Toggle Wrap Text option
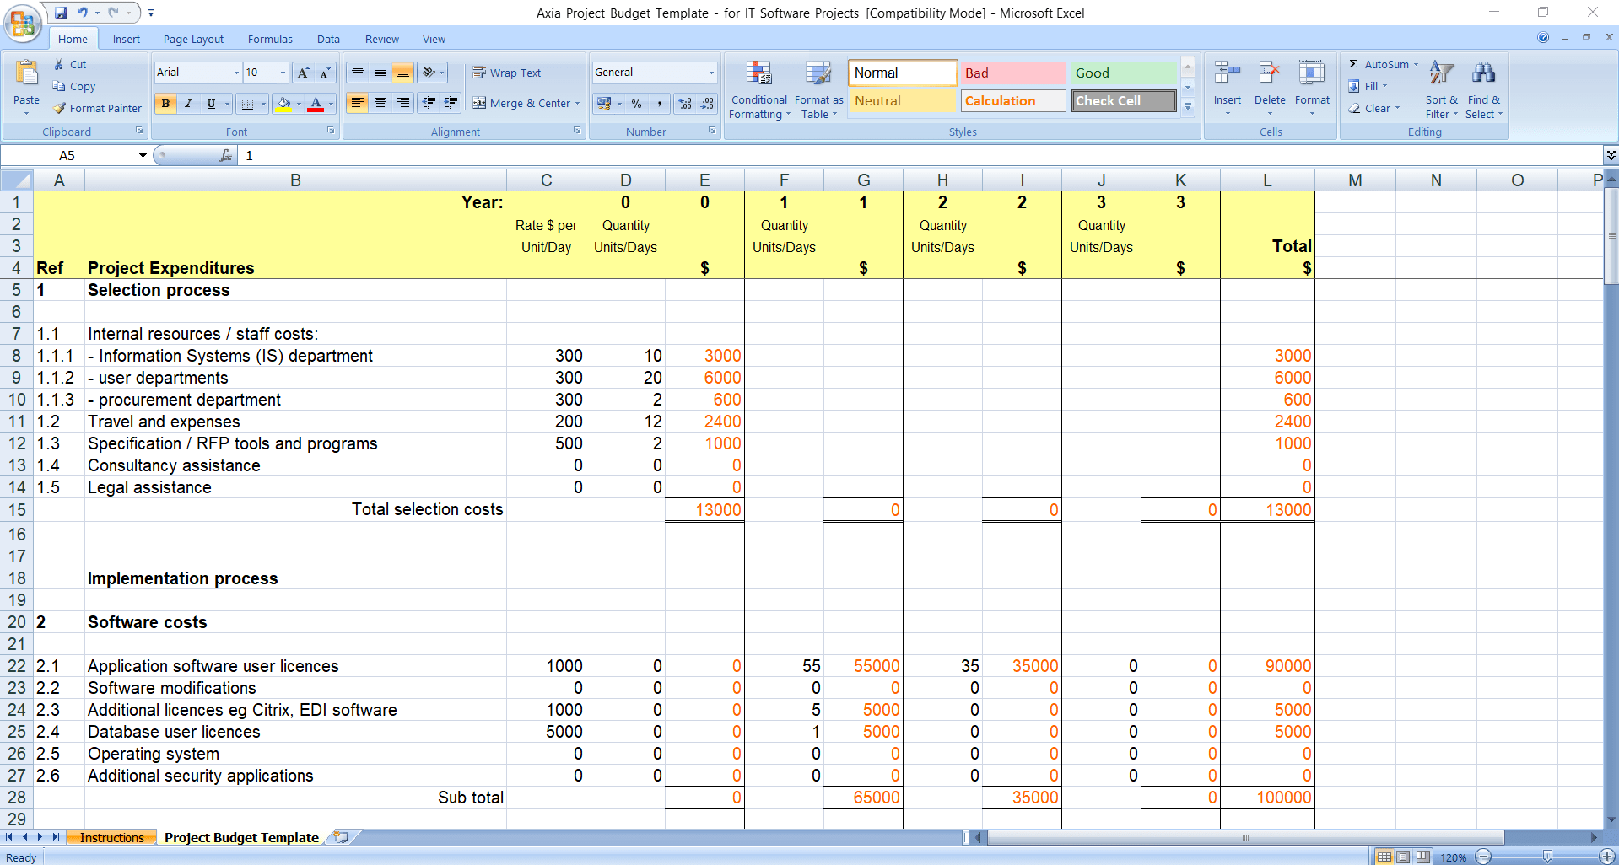1619x865 pixels. 506,73
